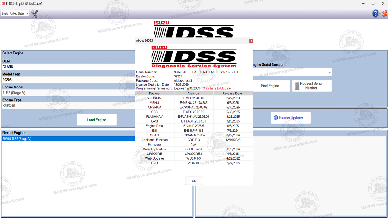
Task: Click the 'Click here to Update' link
Action: [x=216, y=88]
